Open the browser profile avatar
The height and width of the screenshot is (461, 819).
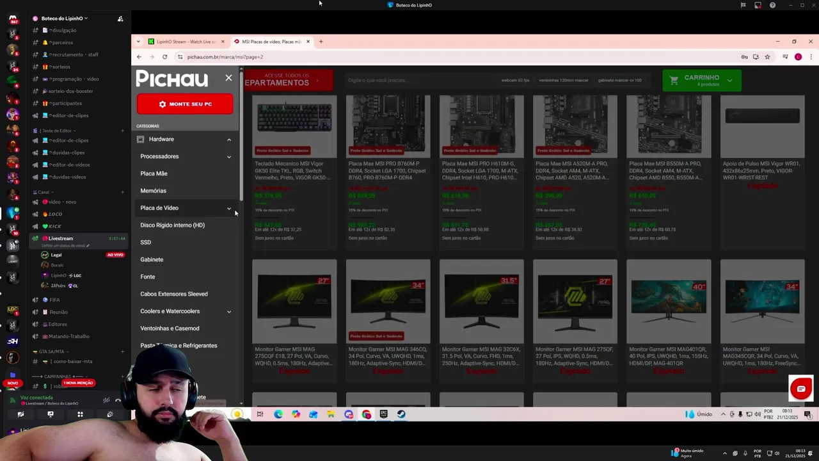pyautogui.click(x=798, y=57)
